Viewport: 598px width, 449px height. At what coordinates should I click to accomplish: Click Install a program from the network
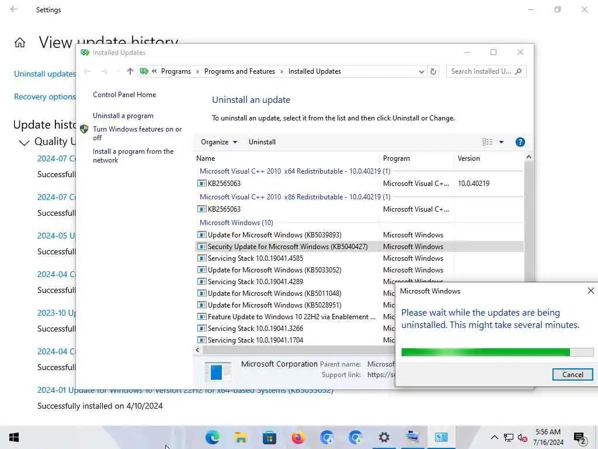[x=133, y=156]
